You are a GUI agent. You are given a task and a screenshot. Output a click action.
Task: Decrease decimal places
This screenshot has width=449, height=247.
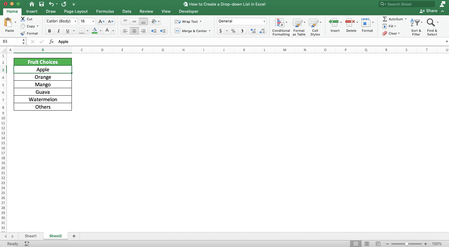click(x=262, y=31)
